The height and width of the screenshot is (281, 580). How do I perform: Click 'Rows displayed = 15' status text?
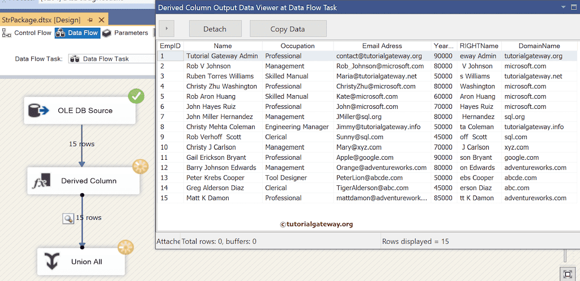(415, 241)
